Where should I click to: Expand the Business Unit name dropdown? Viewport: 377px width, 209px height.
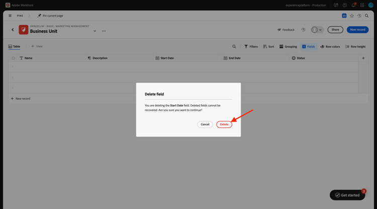95,31
